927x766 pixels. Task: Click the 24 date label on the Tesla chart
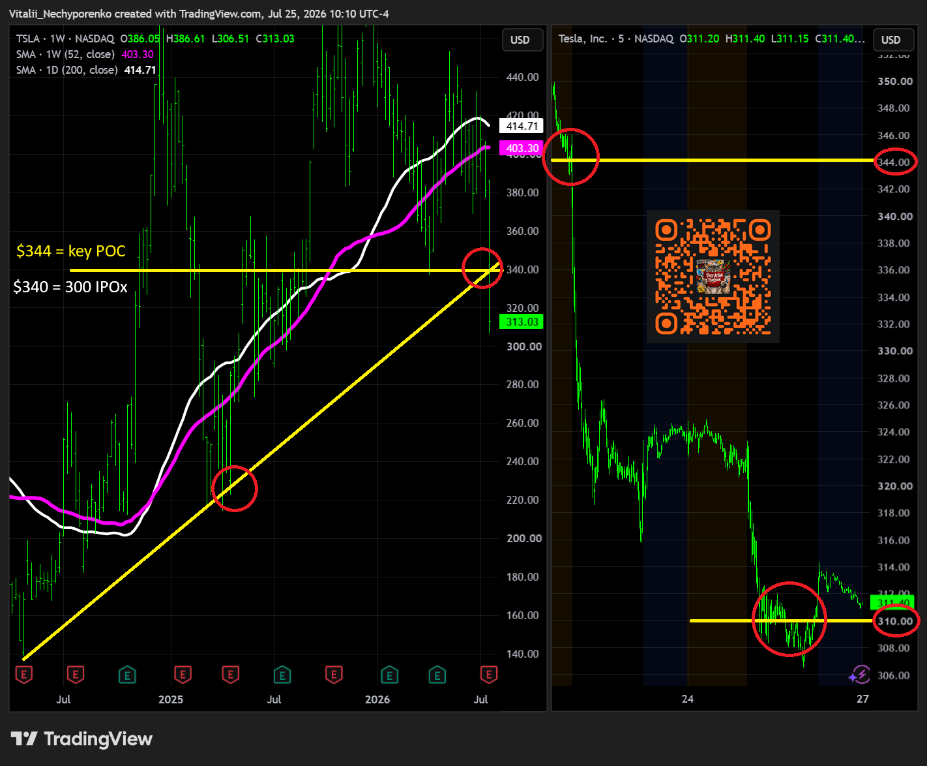click(x=688, y=699)
